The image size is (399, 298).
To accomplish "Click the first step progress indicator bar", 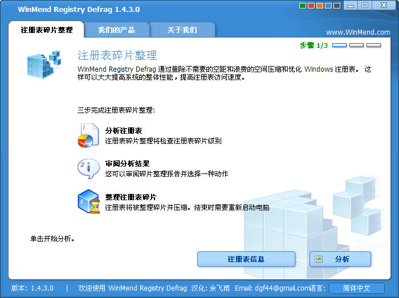I will click(340, 45).
